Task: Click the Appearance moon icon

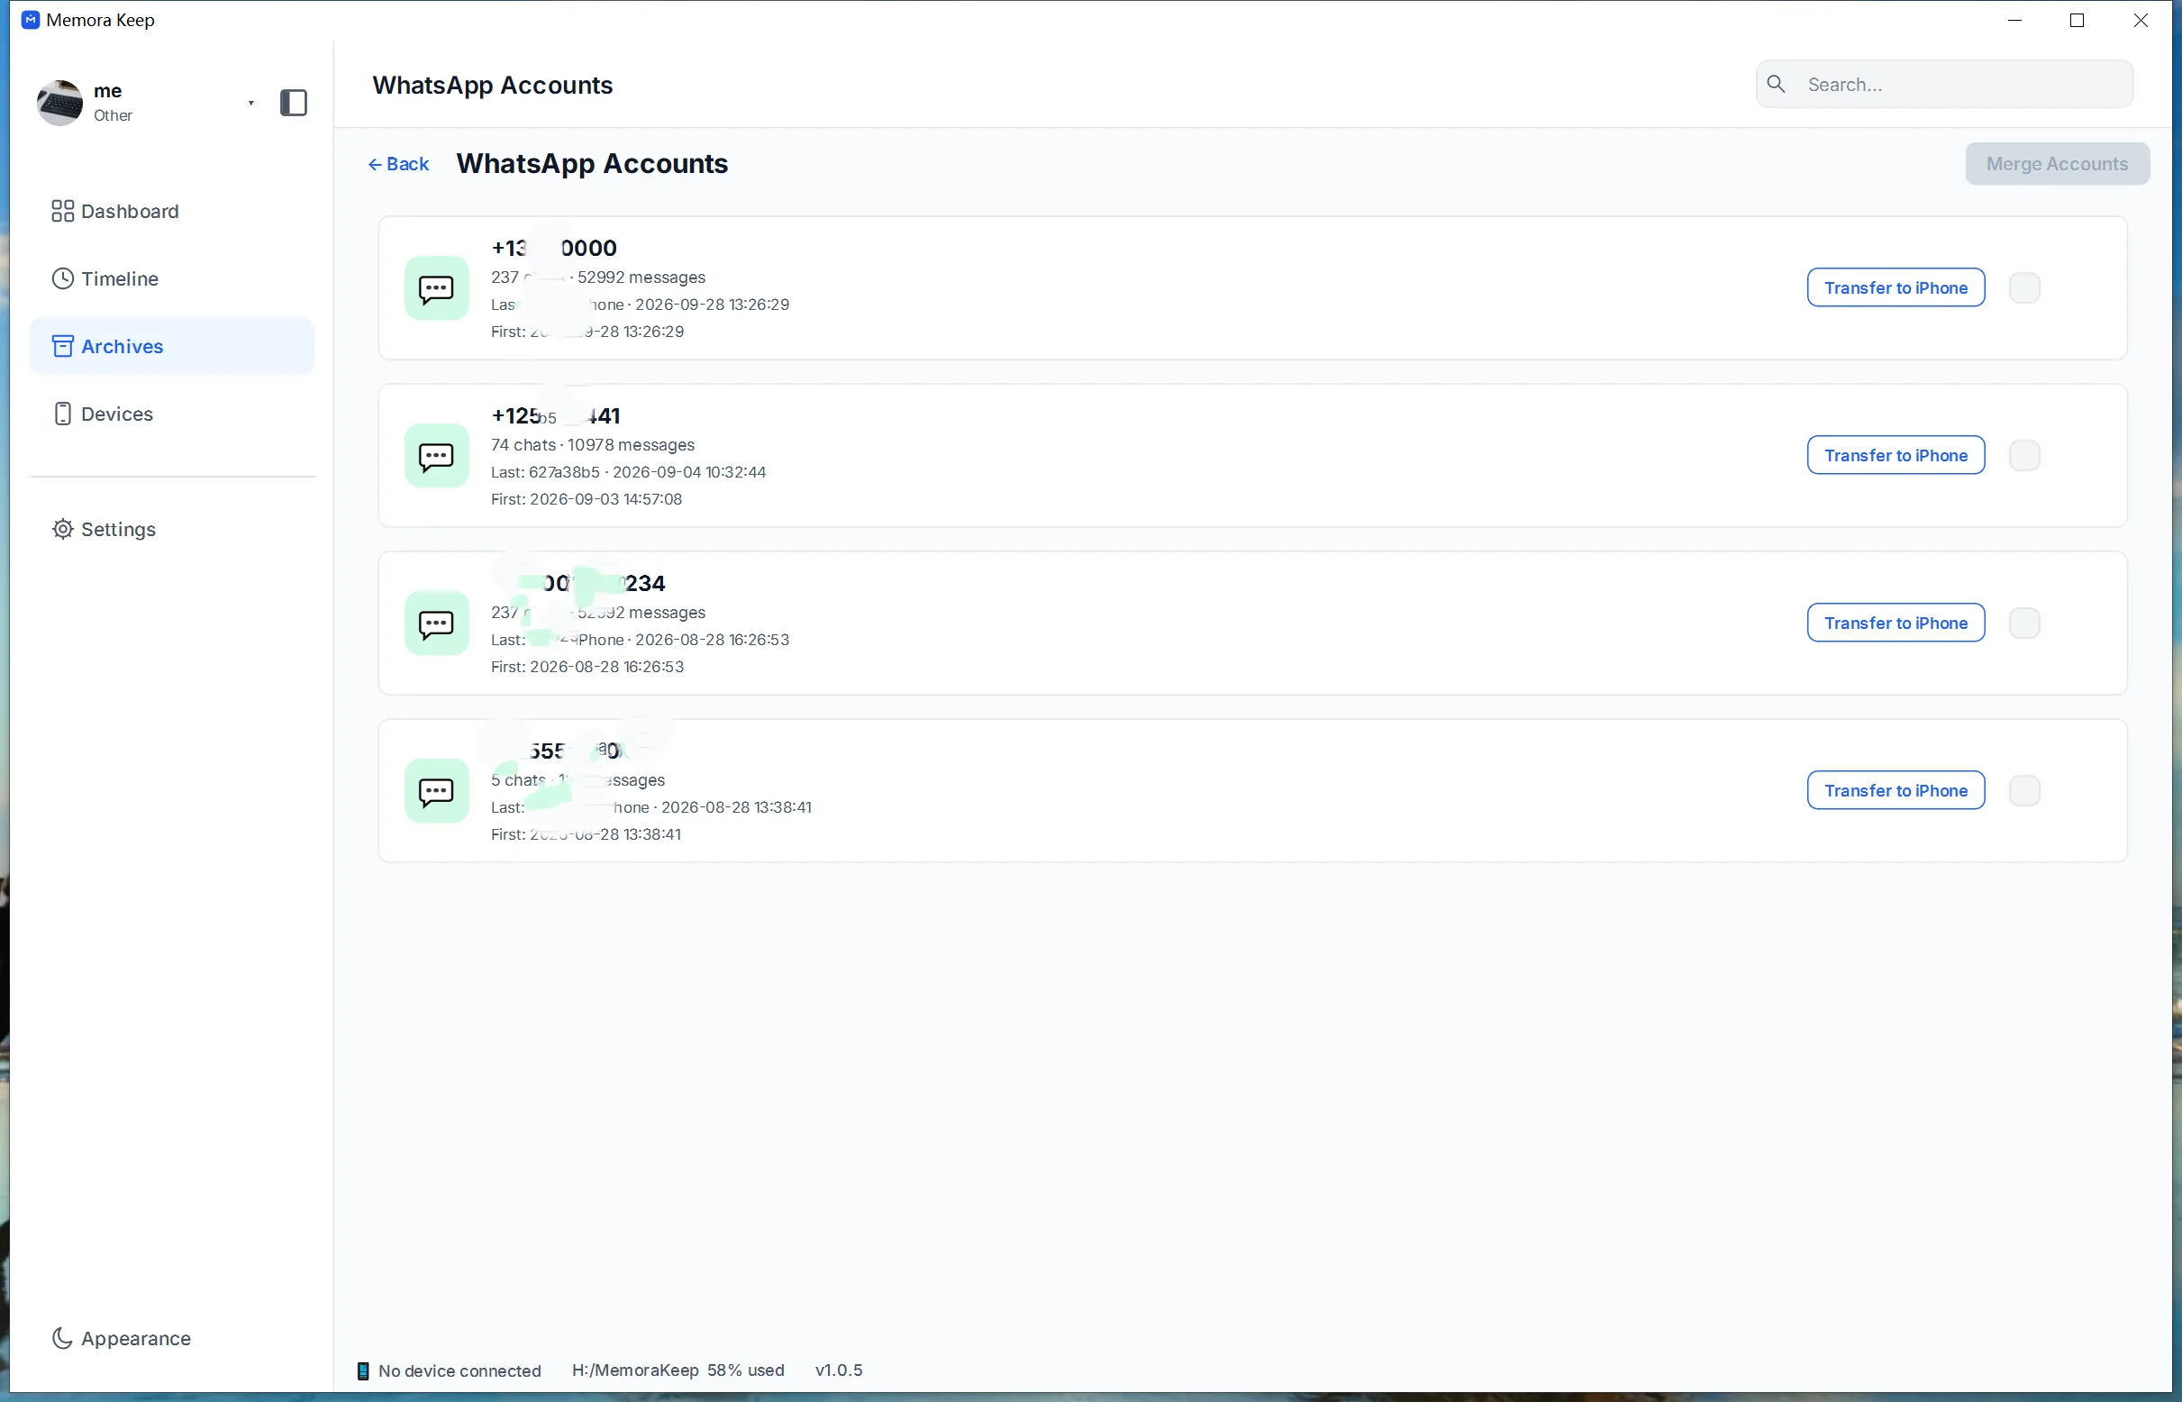Action: pyautogui.click(x=62, y=1338)
